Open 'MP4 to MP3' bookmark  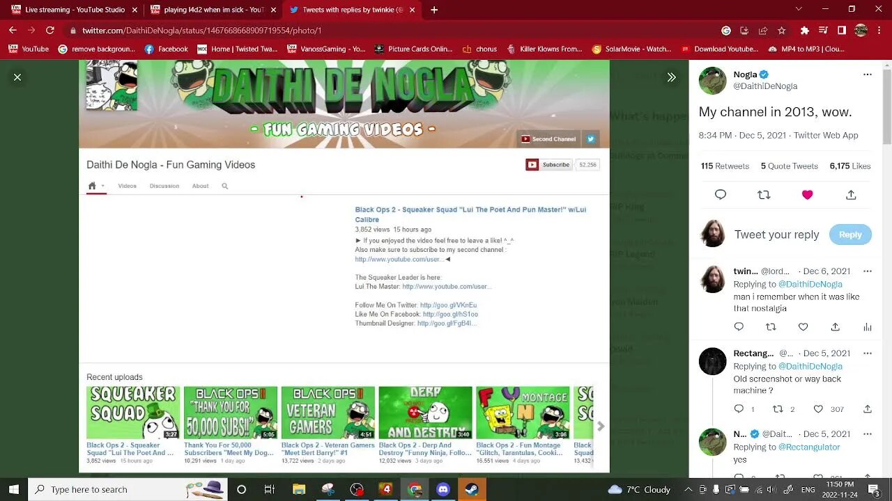click(806, 49)
